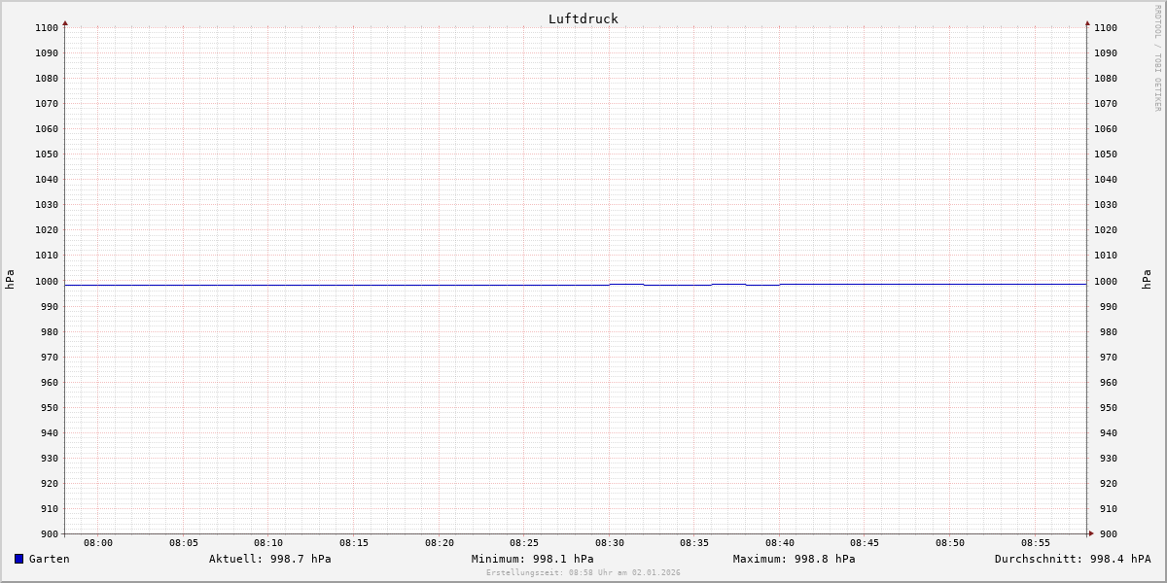The width and height of the screenshot is (1167, 583).
Task: Click the Erstellungszeit timestamp footer text
Action: [x=583, y=572]
